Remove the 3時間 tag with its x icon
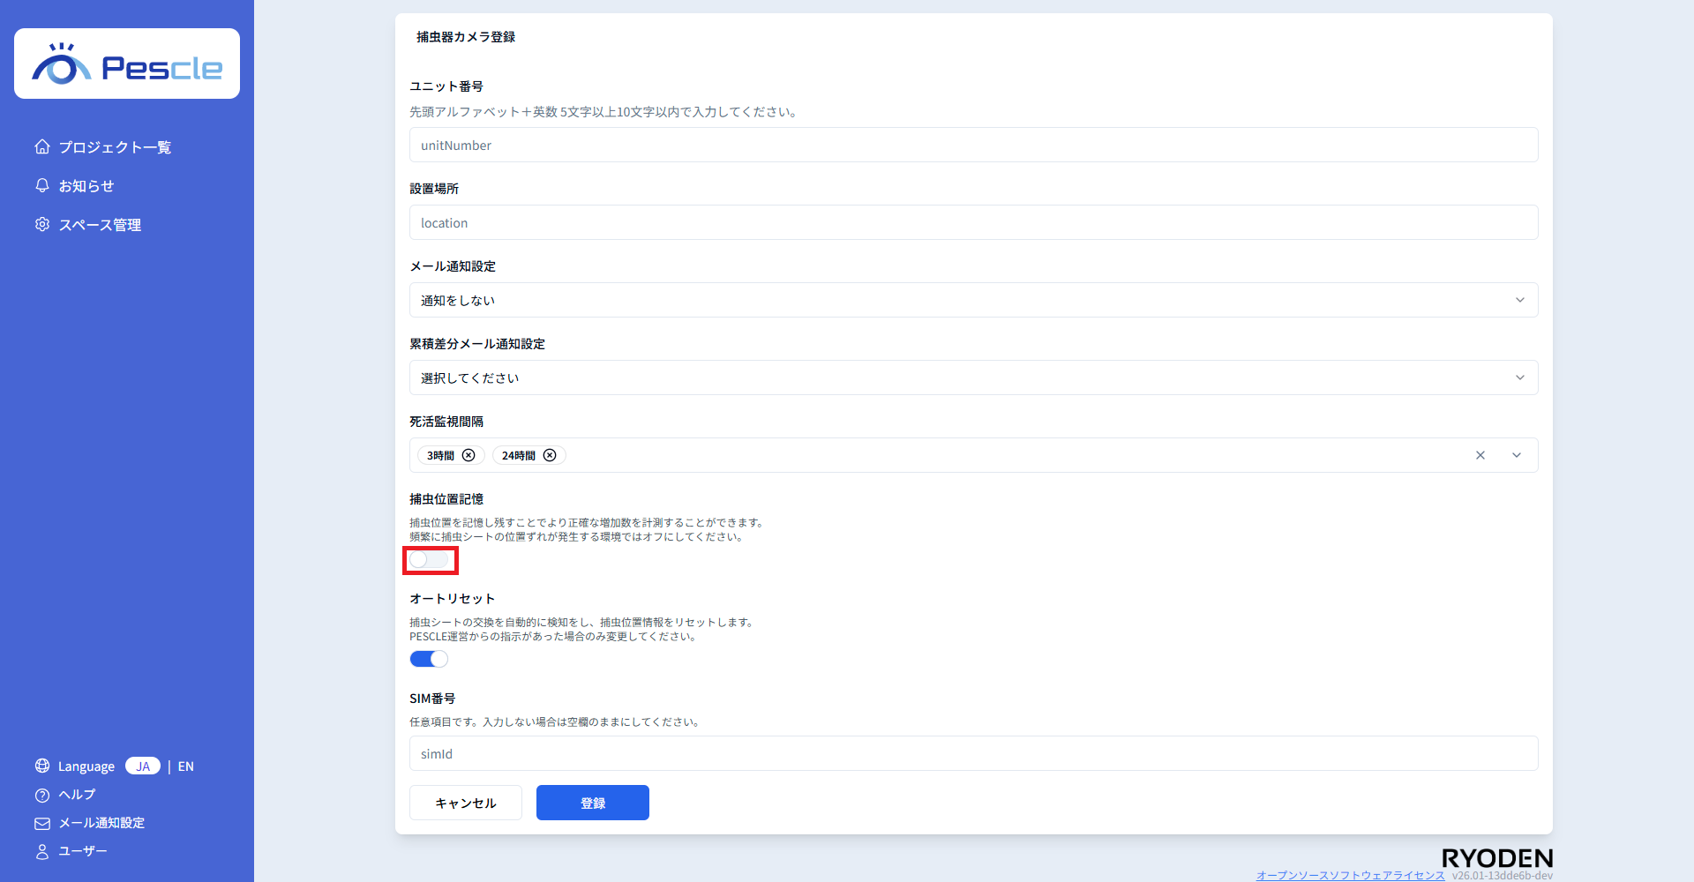Screen dimensions: 1694x882 coord(468,455)
